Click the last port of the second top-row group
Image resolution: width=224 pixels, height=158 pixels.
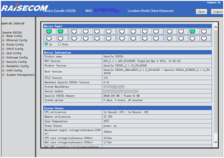[108, 31]
